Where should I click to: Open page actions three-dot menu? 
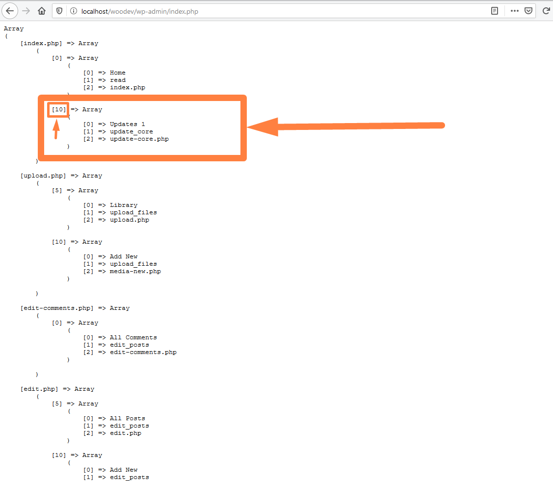515,11
